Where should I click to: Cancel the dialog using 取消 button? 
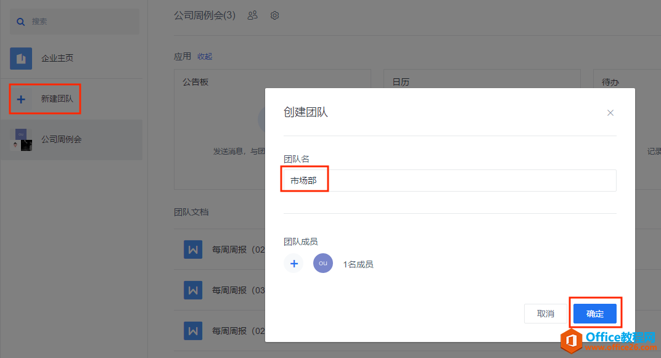(545, 313)
